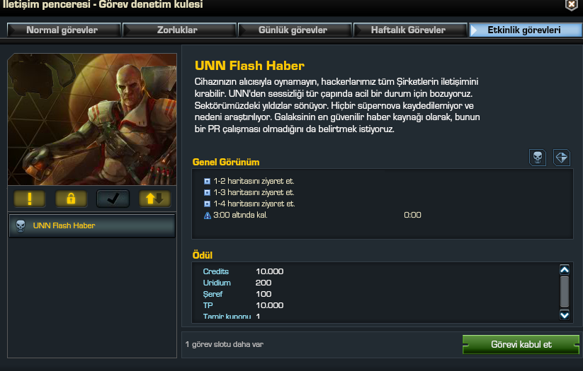Viewport: 583px width, 371px height.
Task: Click the exclamation mark available quests filter
Action: 29,199
